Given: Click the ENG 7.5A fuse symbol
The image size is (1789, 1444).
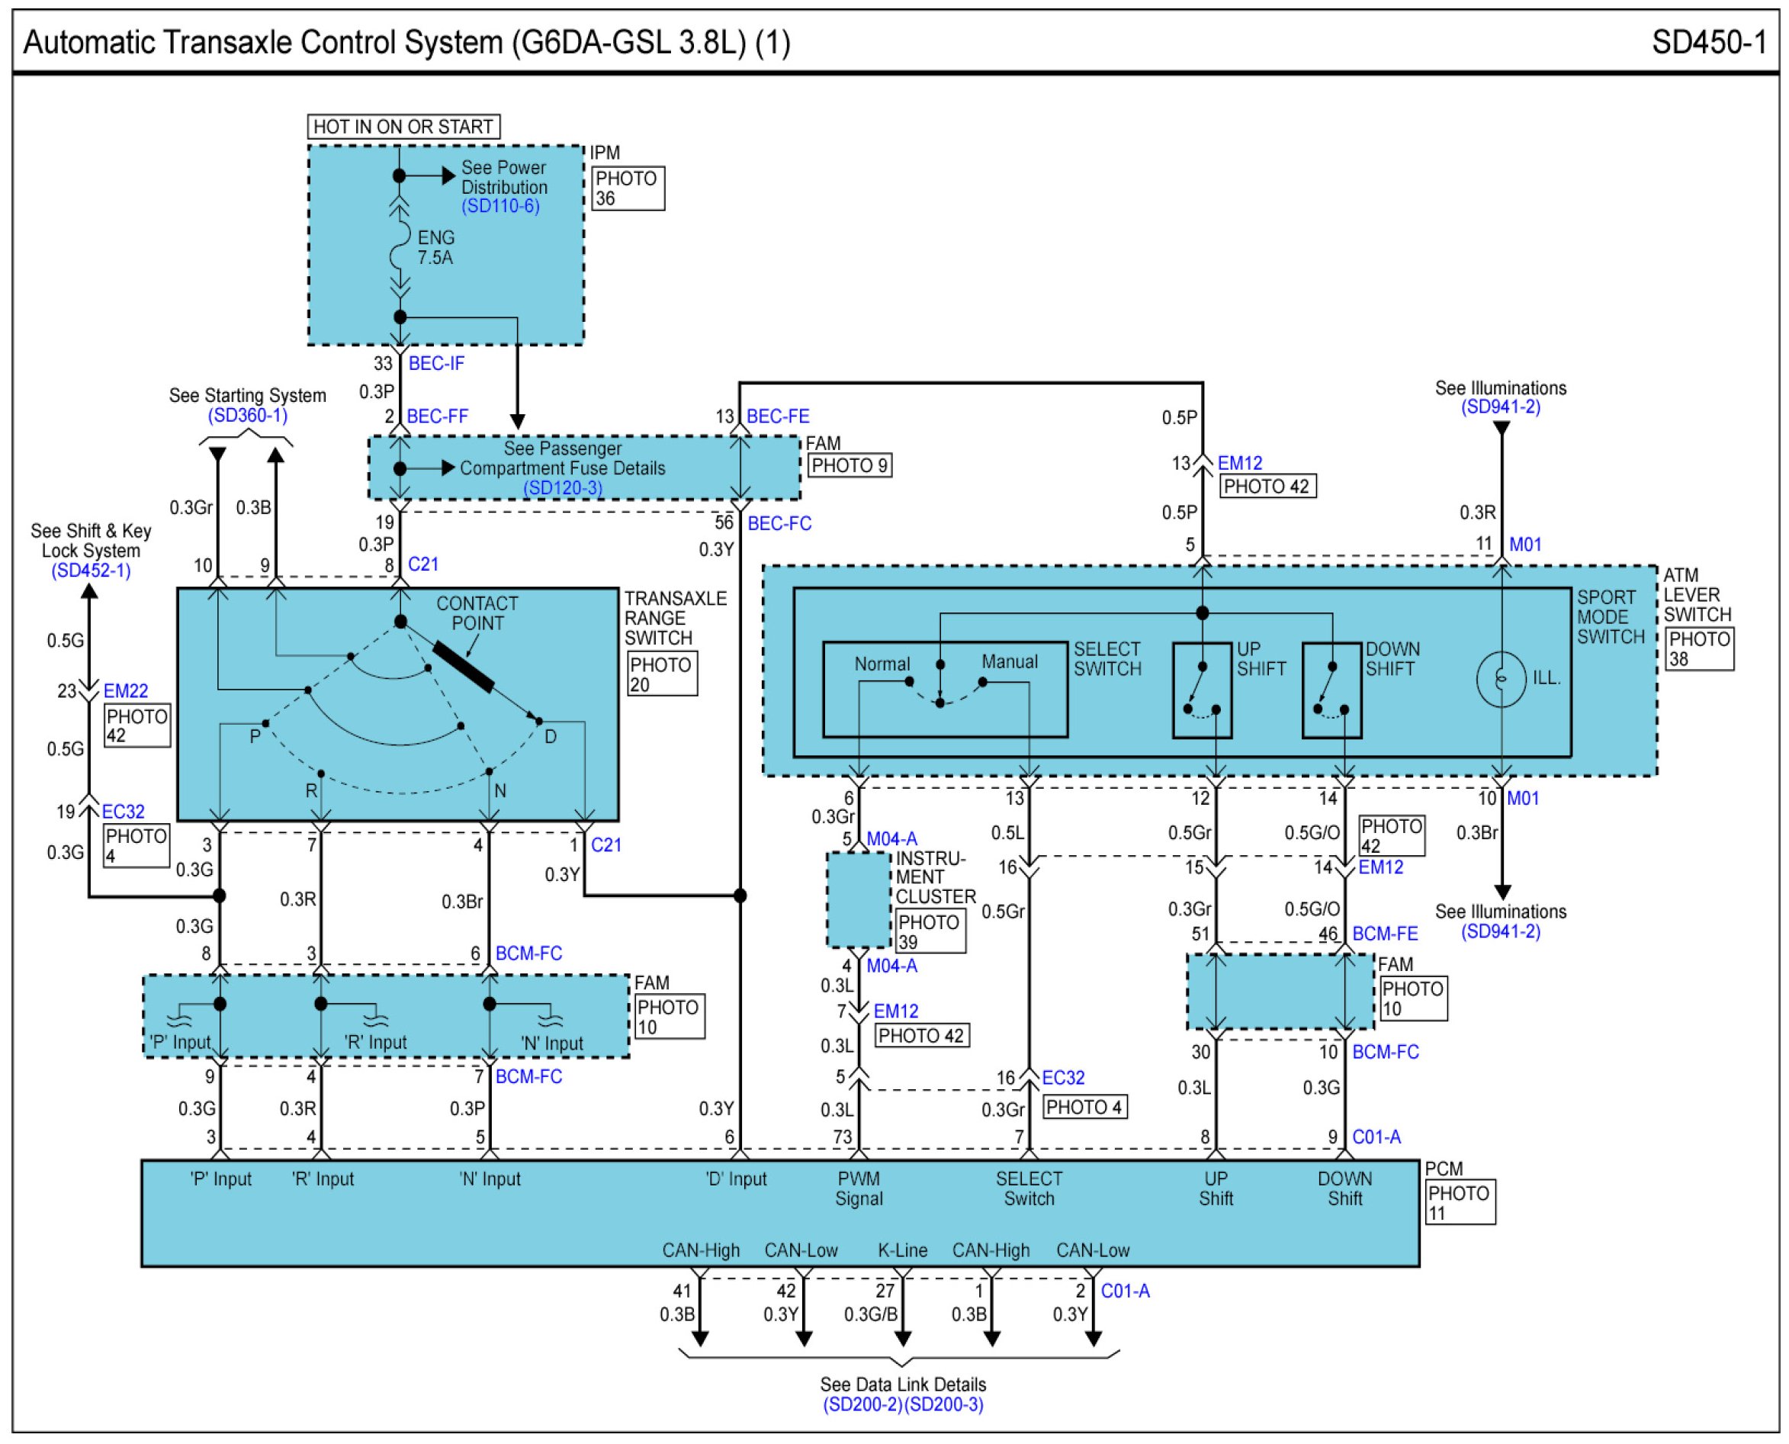Looking at the screenshot, I should 400,246.
